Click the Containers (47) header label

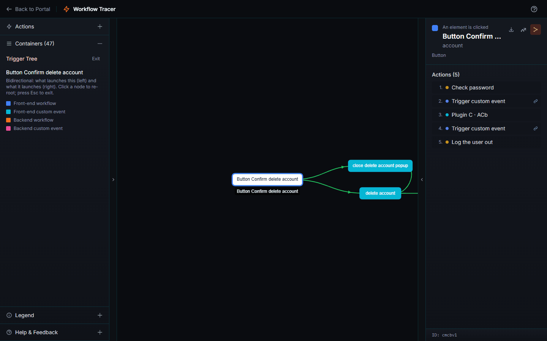[x=35, y=44]
